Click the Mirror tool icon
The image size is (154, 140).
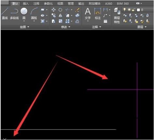[x=60, y=16]
